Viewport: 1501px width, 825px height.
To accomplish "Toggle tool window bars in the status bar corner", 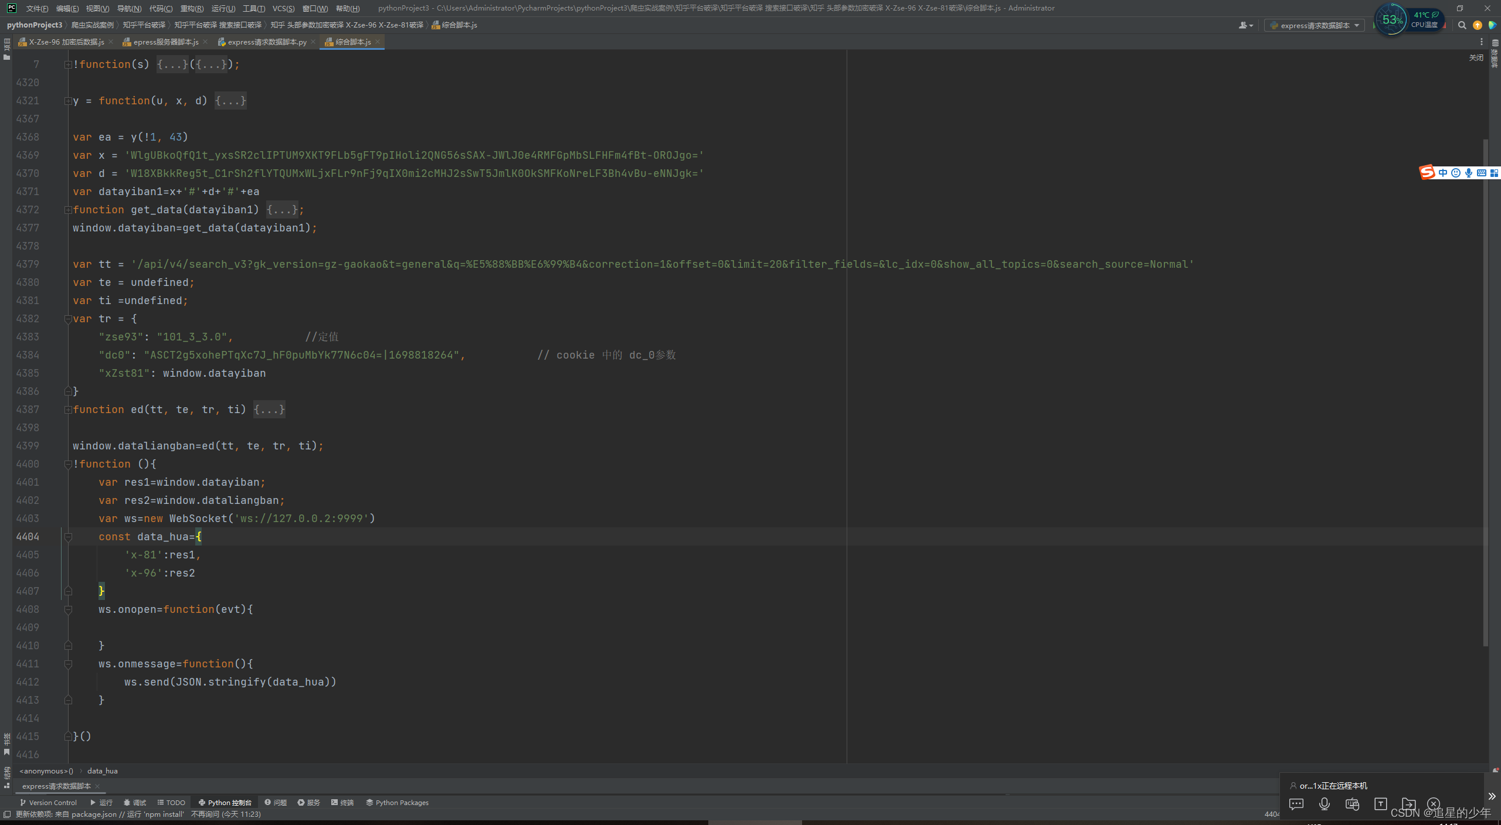I will pyautogui.click(x=7, y=814).
